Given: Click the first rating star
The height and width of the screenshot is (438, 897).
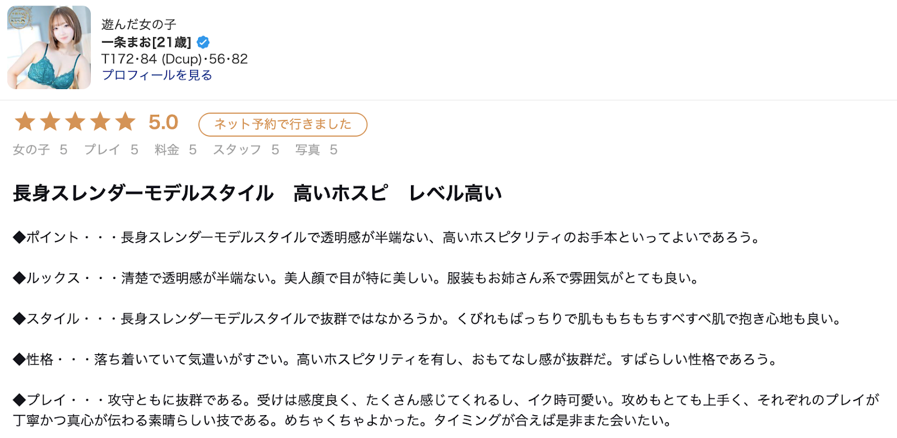Looking at the screenshot, I should pyautogui.click(x=25, y=122).
